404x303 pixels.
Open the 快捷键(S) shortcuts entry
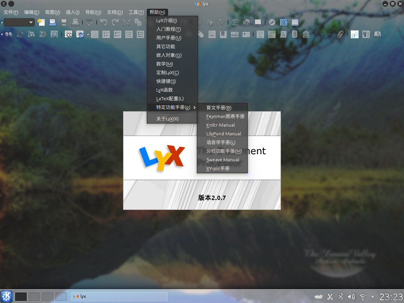tap(172, 81)
